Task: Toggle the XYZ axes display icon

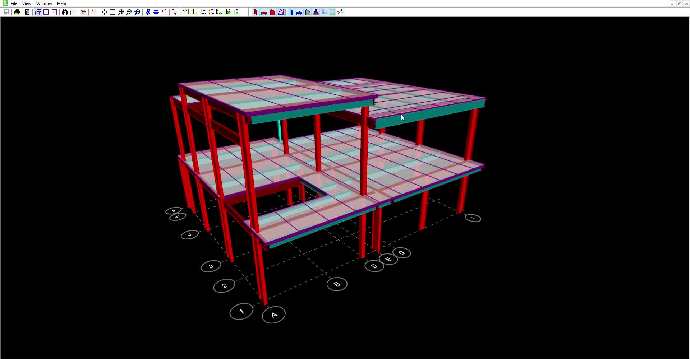Action: point(340,12)
